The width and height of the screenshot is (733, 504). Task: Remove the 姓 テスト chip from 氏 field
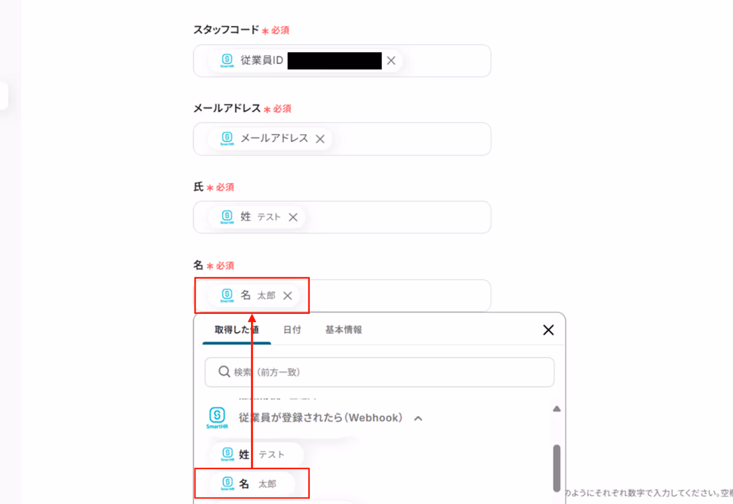pyautogui.click(x=293, y=217)
